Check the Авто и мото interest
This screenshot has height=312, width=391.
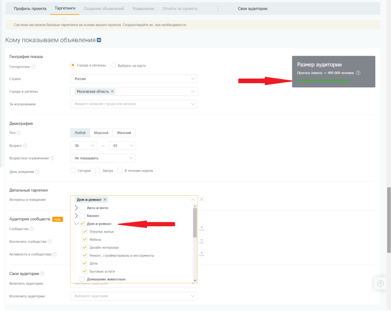[82, 207]
